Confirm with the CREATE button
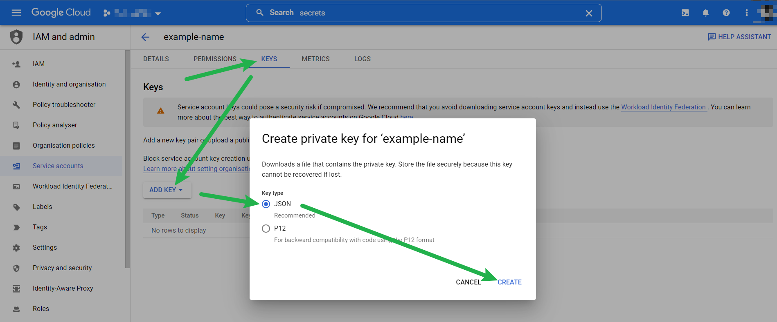 [x=509, y=282]
